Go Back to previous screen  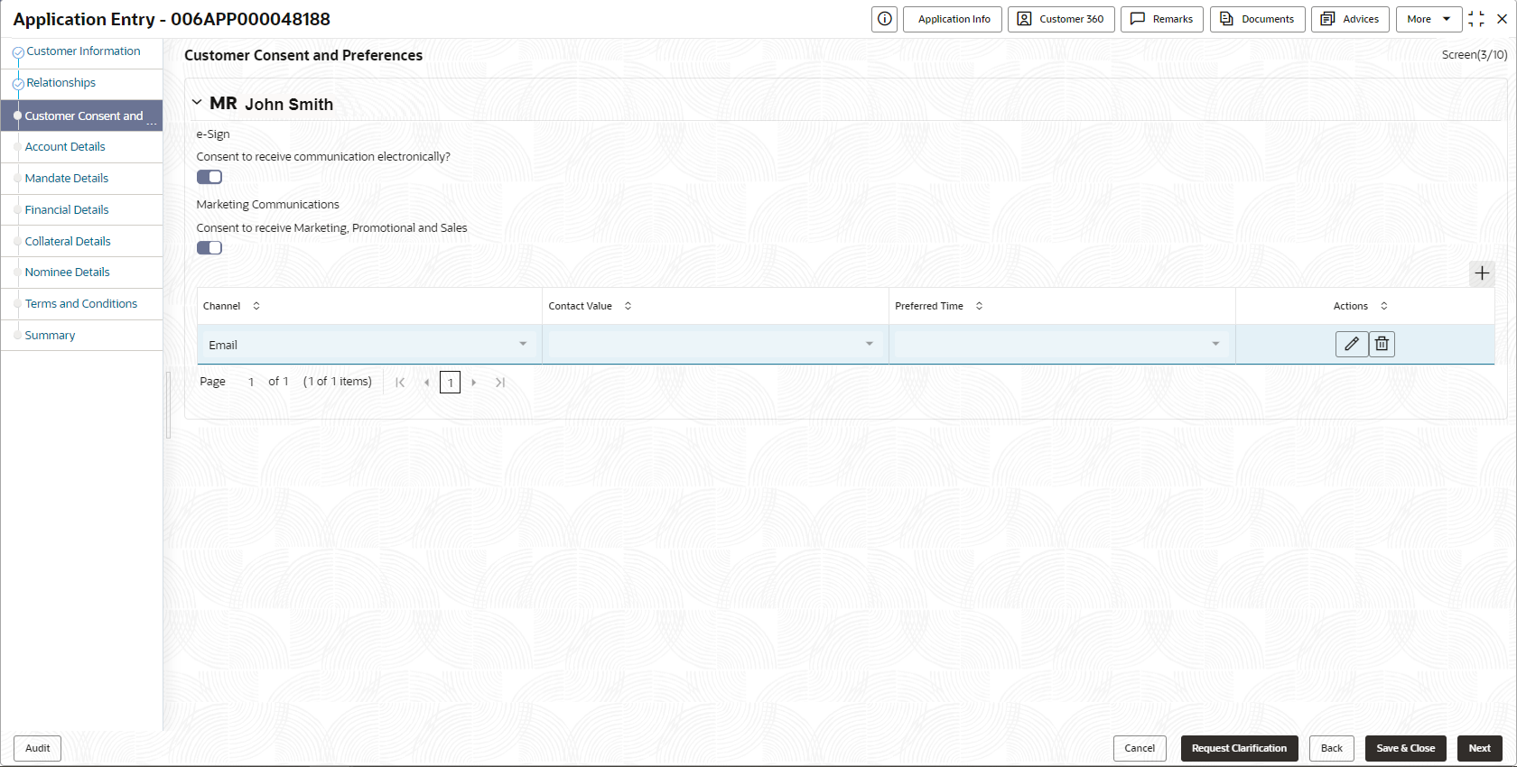[1332, 748]
